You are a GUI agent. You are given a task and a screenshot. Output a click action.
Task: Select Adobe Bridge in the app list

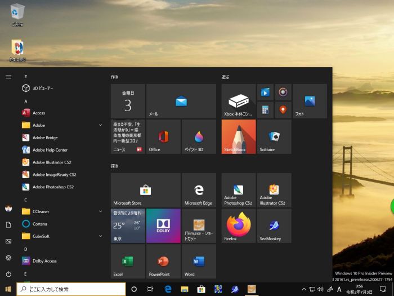point(45,138)
